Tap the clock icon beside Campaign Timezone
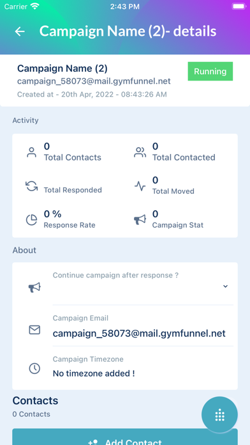Viewport: 250px width, 445px height. click(34, 368)
